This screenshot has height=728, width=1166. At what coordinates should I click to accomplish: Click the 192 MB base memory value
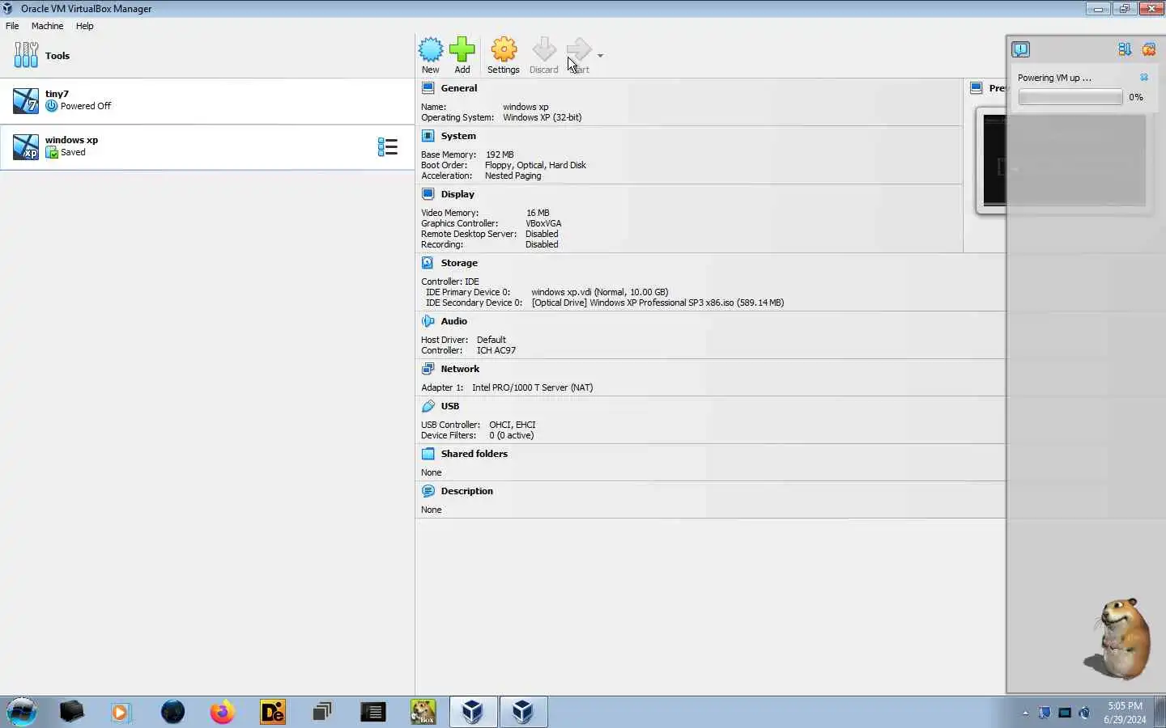(500, 154)
